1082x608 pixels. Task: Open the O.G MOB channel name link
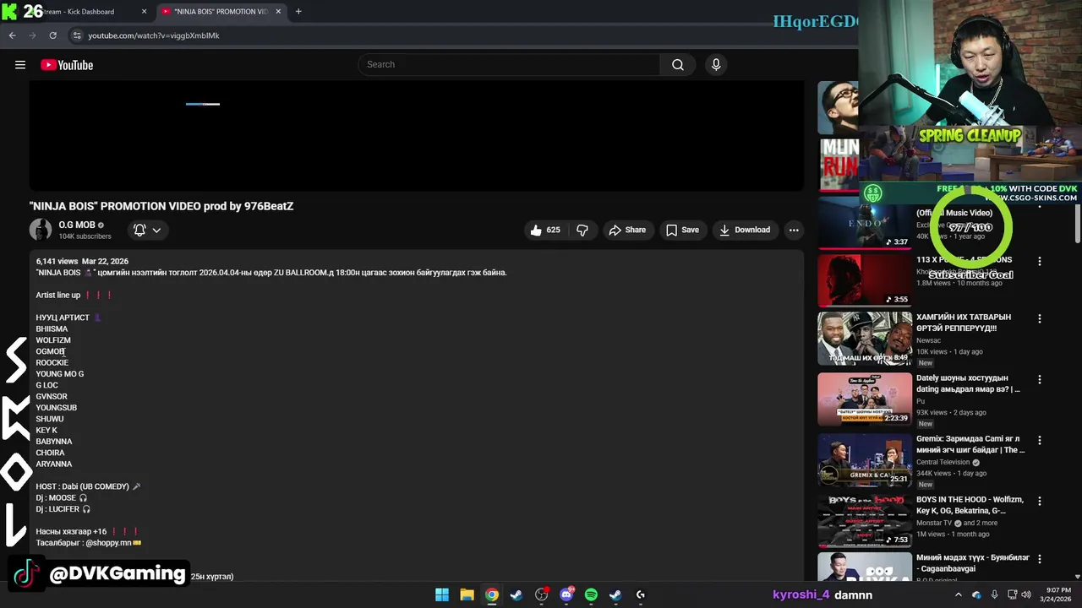click(x=77, y=225)
